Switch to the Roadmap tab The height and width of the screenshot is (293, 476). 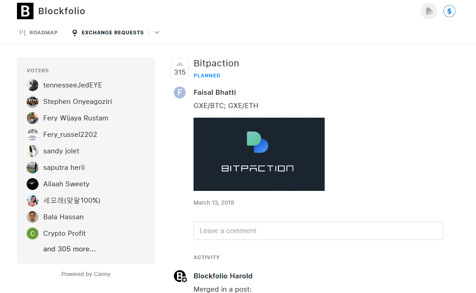[39, 33]
